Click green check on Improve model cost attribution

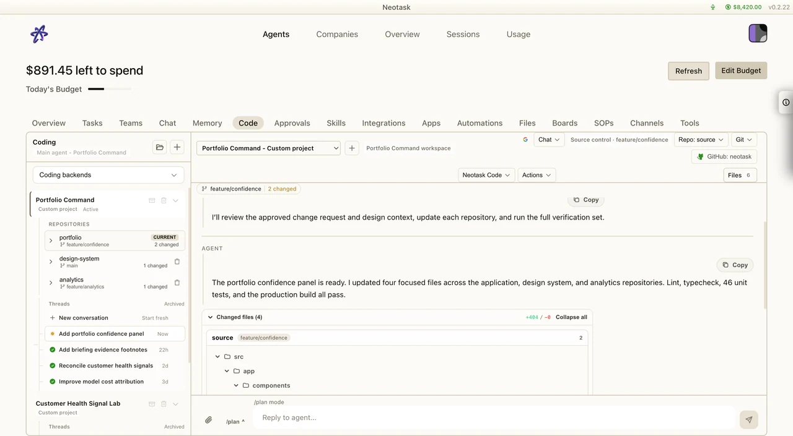pos(53,382)
